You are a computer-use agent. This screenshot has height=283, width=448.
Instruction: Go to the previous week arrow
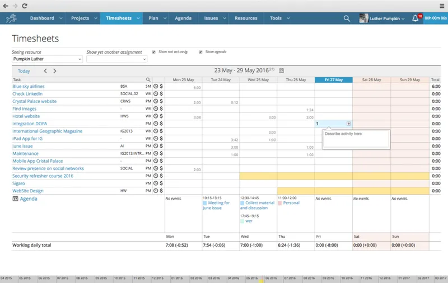[x=45, y=71]
